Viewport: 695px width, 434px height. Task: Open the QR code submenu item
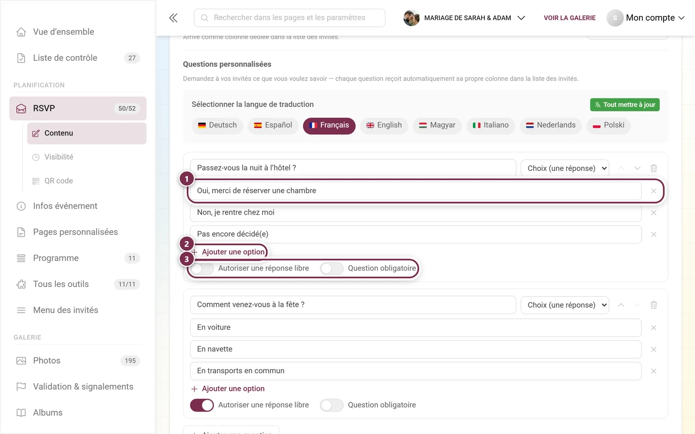[x=87, y=181]
